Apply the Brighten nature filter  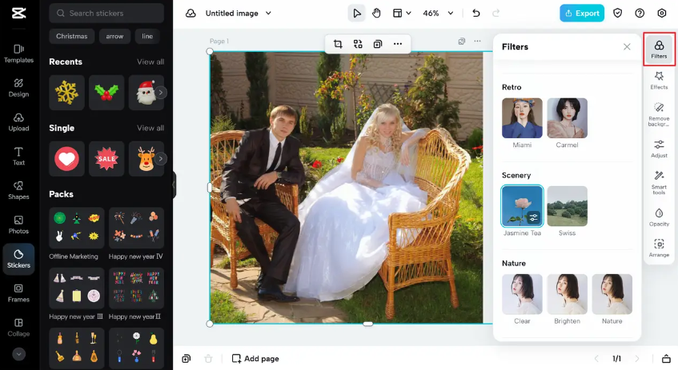click(x=567, y=294)
